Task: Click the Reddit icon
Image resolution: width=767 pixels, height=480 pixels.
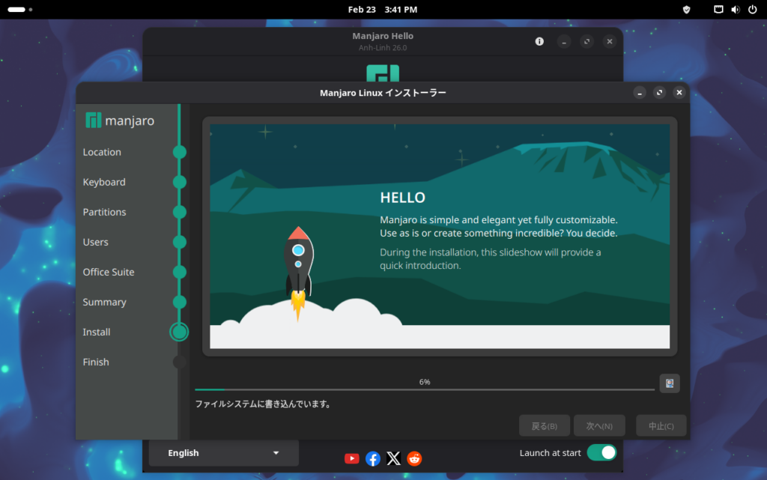Action: point(414,458)
